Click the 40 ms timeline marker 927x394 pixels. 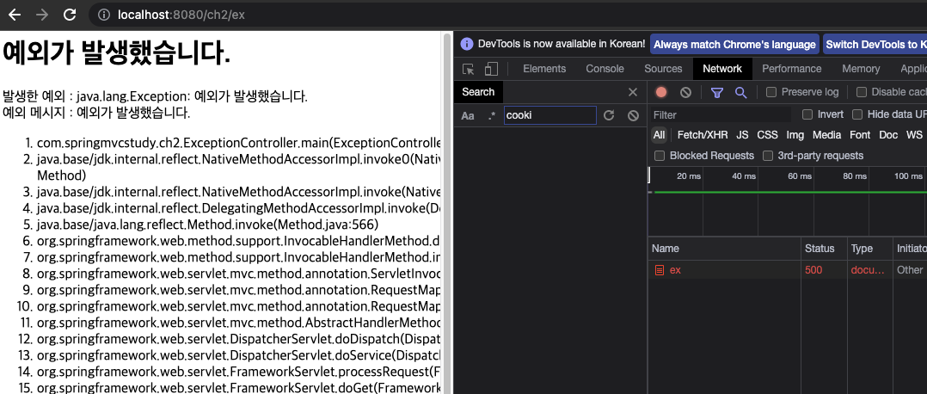click(744, 176)
